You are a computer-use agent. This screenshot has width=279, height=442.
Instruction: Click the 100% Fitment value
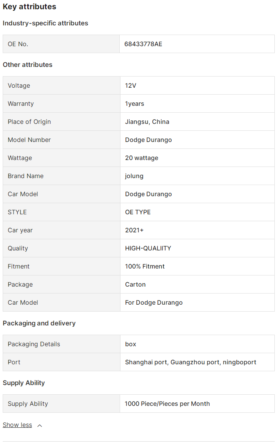tap(145, 267)
